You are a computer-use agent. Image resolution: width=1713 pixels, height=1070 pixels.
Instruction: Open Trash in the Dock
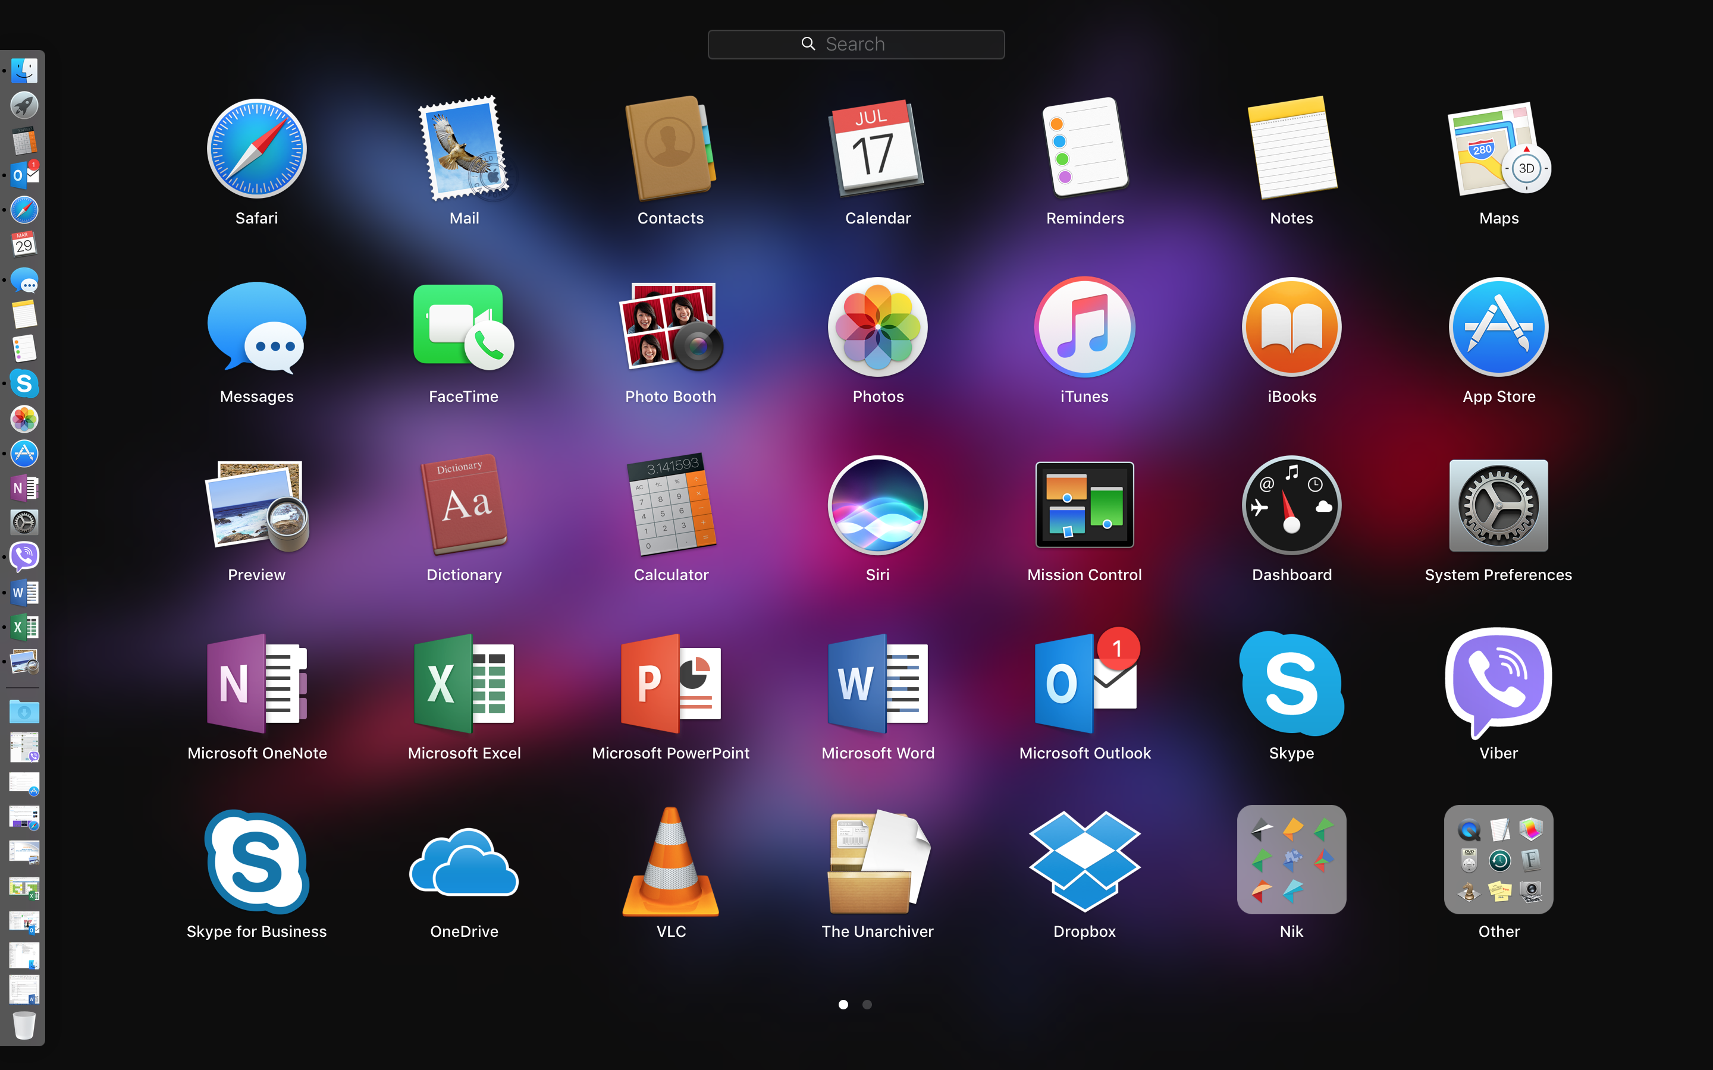pyautogui.click(x=24, y=1025)
